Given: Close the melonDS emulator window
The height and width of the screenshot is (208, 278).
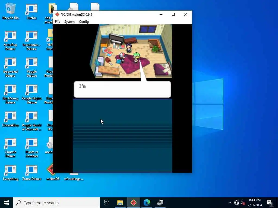Looking at the screenshot, I should pyautogui.click(x=186, y=15).
